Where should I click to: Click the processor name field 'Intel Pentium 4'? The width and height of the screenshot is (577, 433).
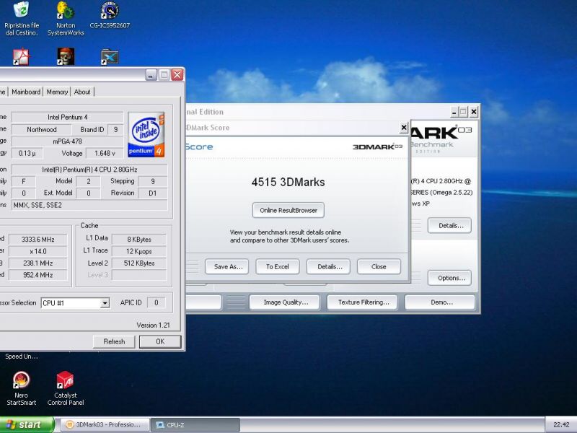pyautogui.click(x=67, y=117)
